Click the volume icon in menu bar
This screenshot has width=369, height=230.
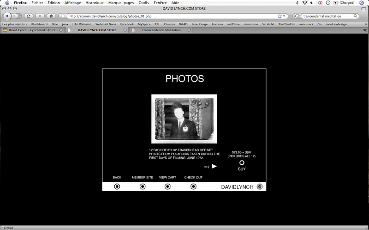pyautogui.click(x=312, y=3)
